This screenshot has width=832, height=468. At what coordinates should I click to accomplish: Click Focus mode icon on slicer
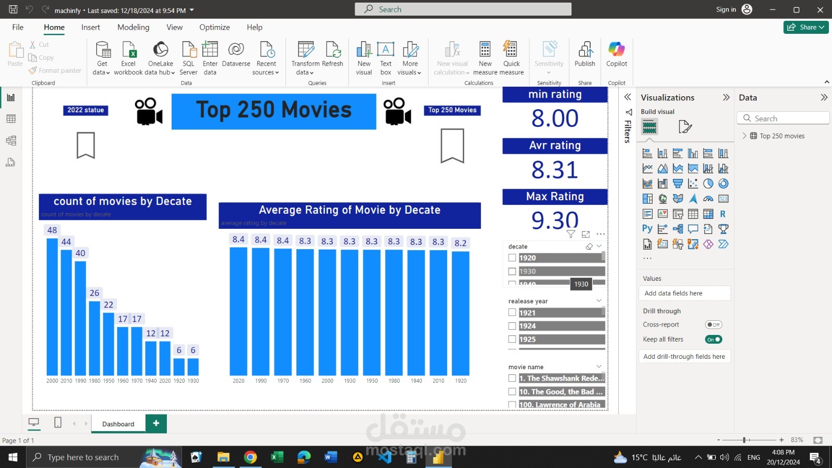(586, 235)
